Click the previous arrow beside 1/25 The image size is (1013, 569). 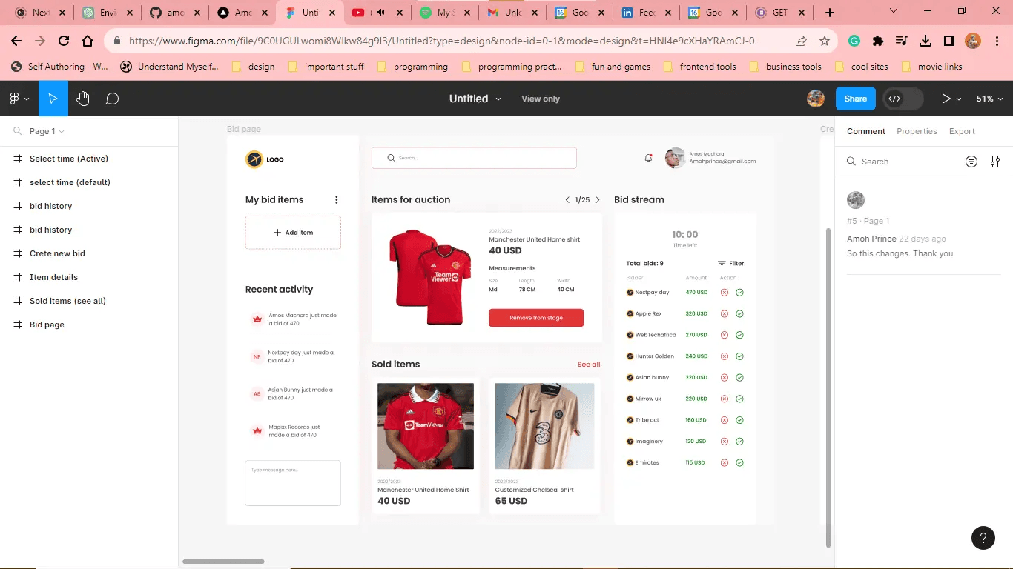(567, 200)
